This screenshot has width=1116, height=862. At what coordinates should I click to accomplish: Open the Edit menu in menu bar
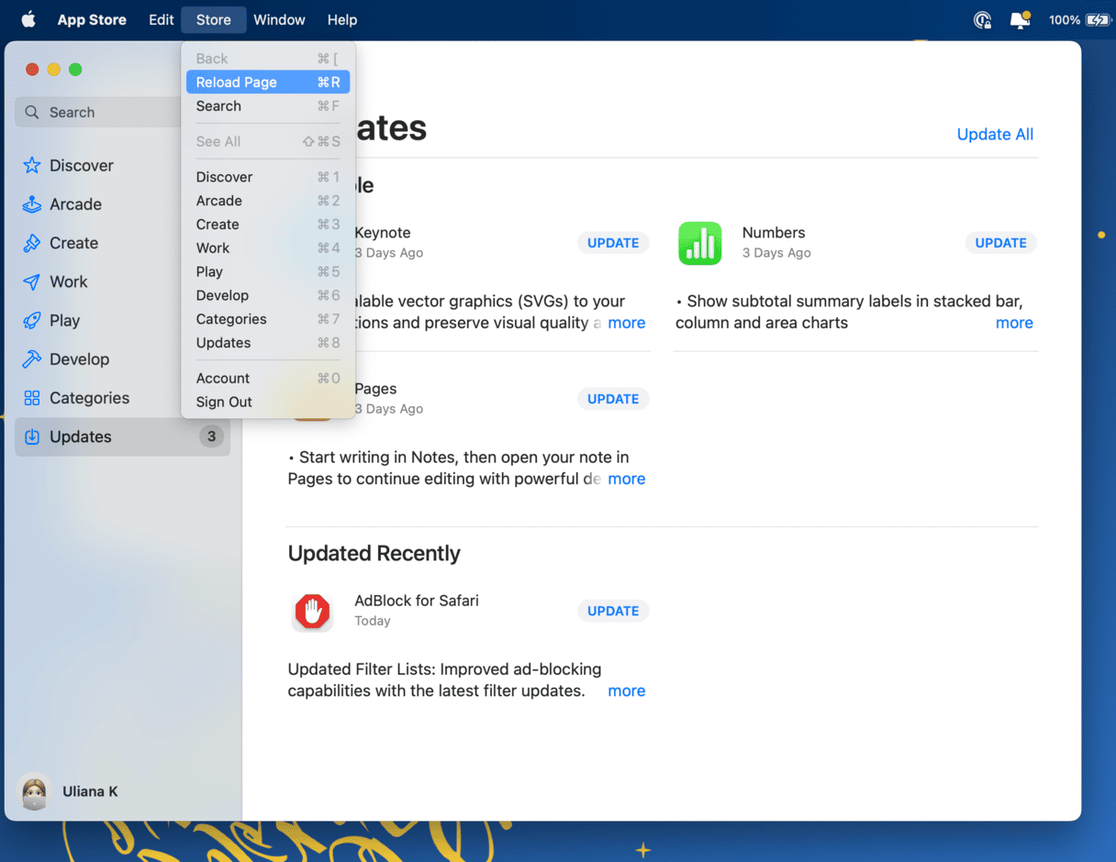pos(162,19)
